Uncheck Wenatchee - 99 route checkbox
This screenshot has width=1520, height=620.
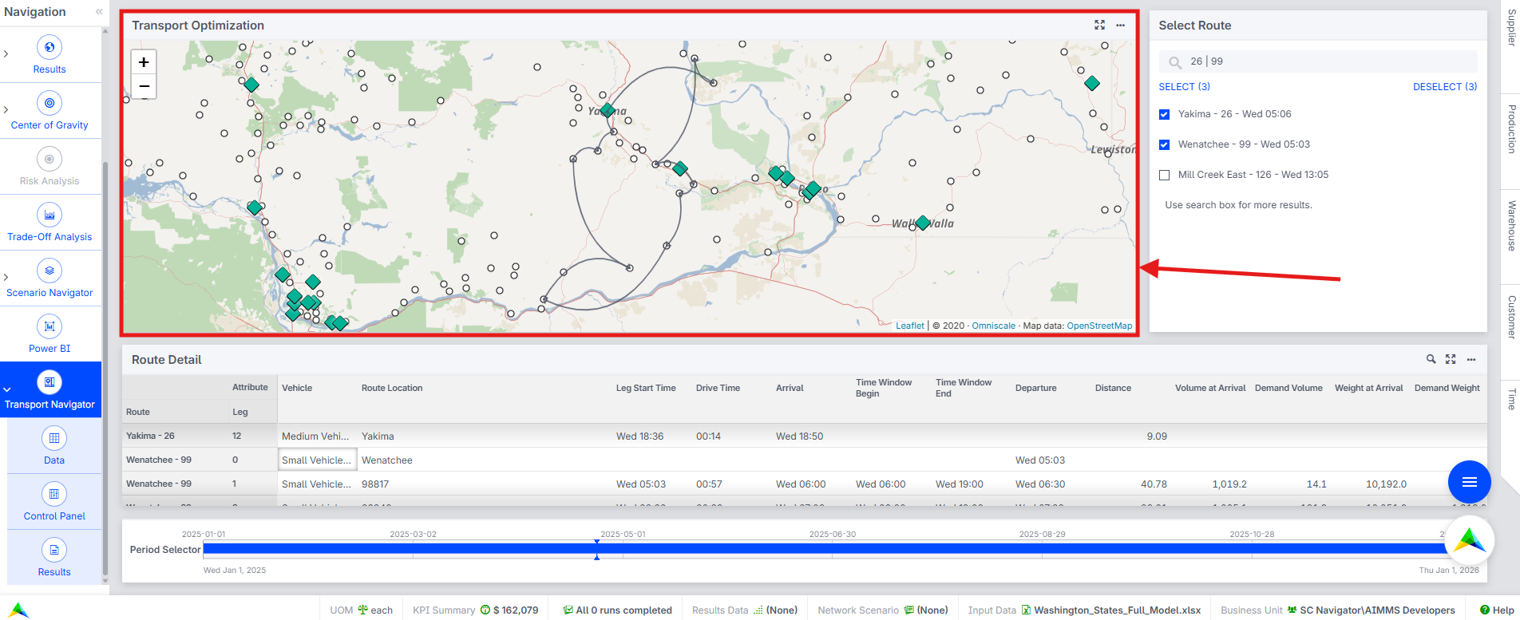pyautogui.click(x=1164, y=145)
